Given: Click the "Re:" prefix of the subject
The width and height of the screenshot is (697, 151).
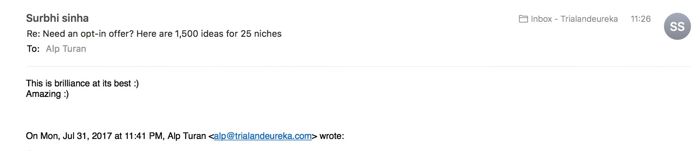Looking at the screenshot, I should point(33,34).
